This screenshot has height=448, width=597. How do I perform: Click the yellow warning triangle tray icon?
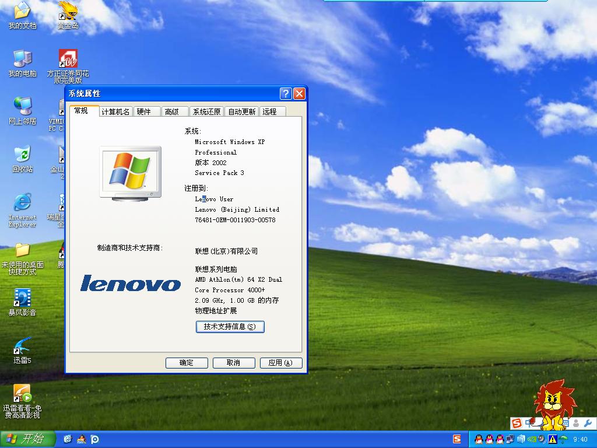[x=553, y=439]
